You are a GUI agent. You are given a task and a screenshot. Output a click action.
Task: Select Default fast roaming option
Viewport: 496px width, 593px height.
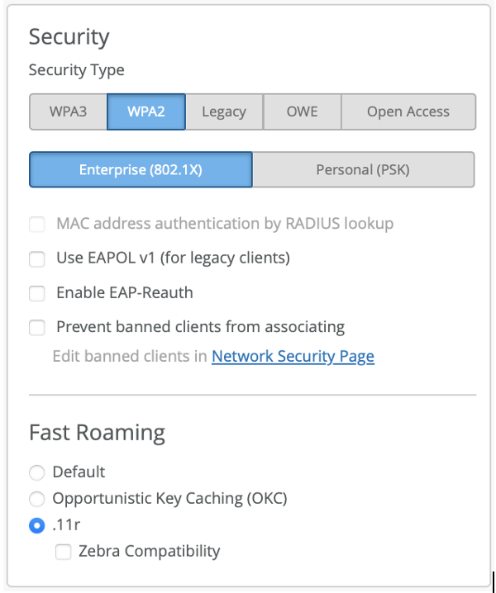[x=36, y=473]
